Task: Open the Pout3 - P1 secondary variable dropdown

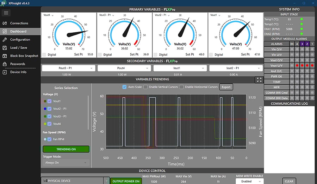Action: tap(69, 68)
